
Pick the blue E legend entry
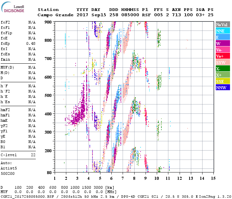(x=223, y=37)
